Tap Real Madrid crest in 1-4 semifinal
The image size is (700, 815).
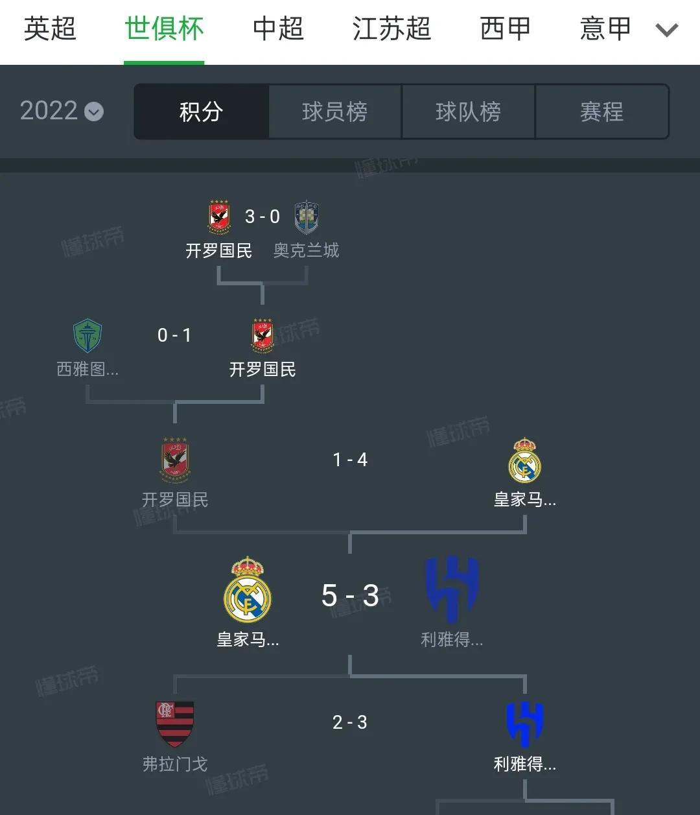[524, 461]
